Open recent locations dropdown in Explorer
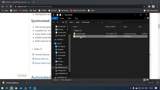 pos(60,22)
